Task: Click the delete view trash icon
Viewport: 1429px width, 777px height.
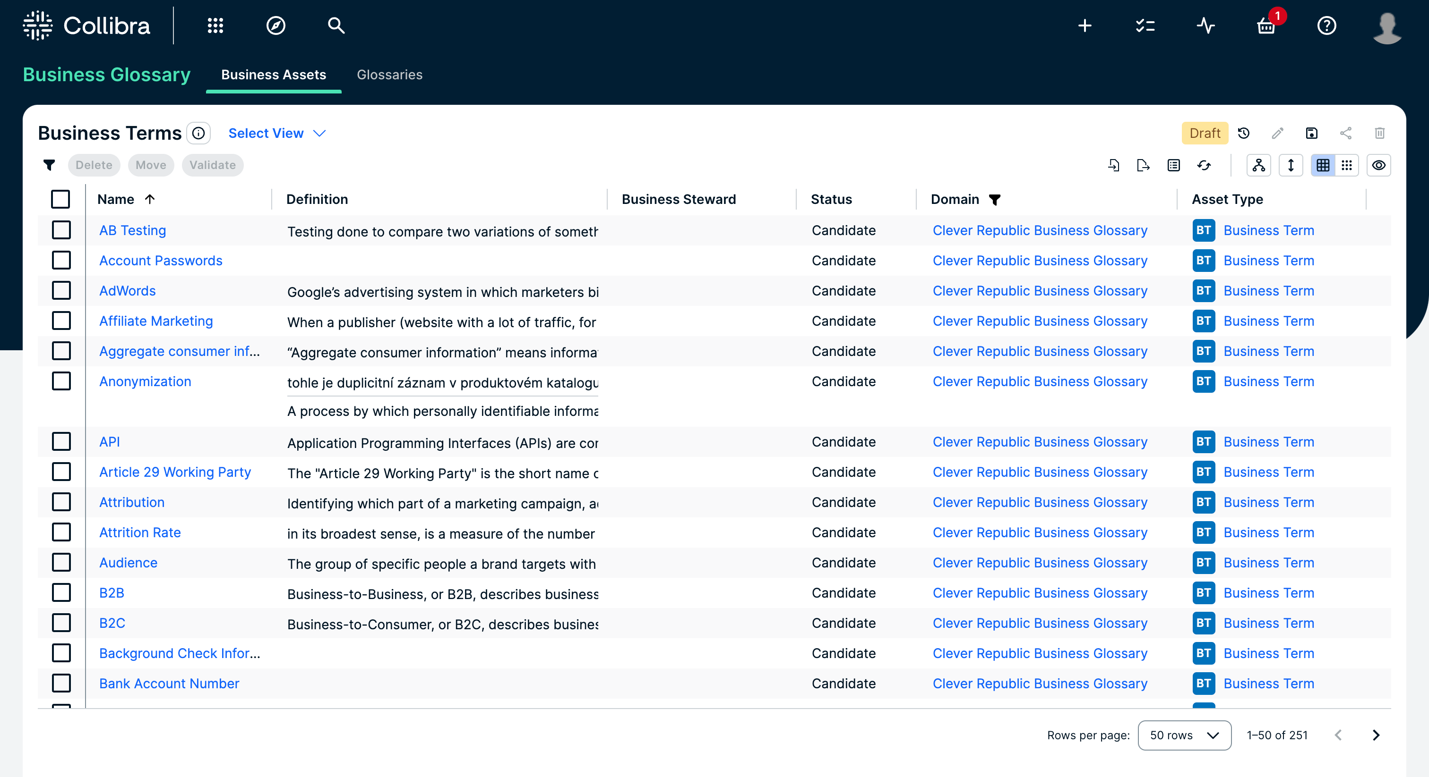Action: click(1380, 133)
